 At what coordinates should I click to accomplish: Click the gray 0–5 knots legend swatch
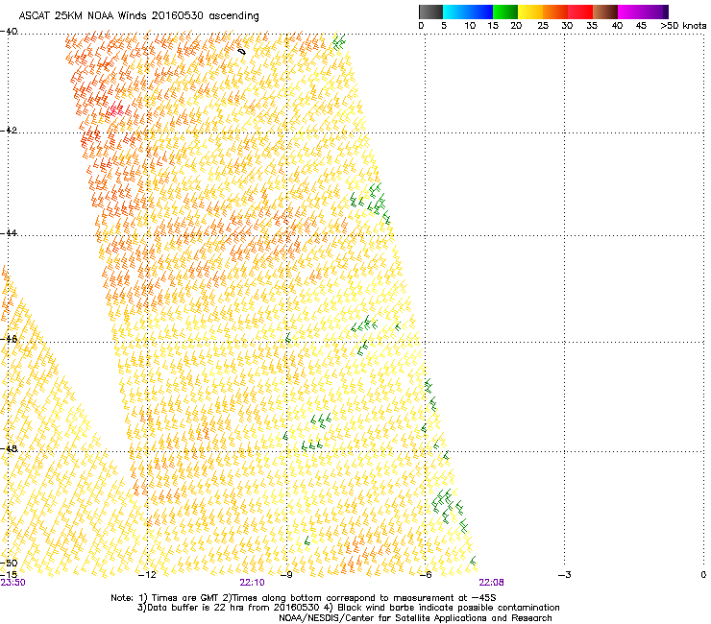tap(430, 12)
